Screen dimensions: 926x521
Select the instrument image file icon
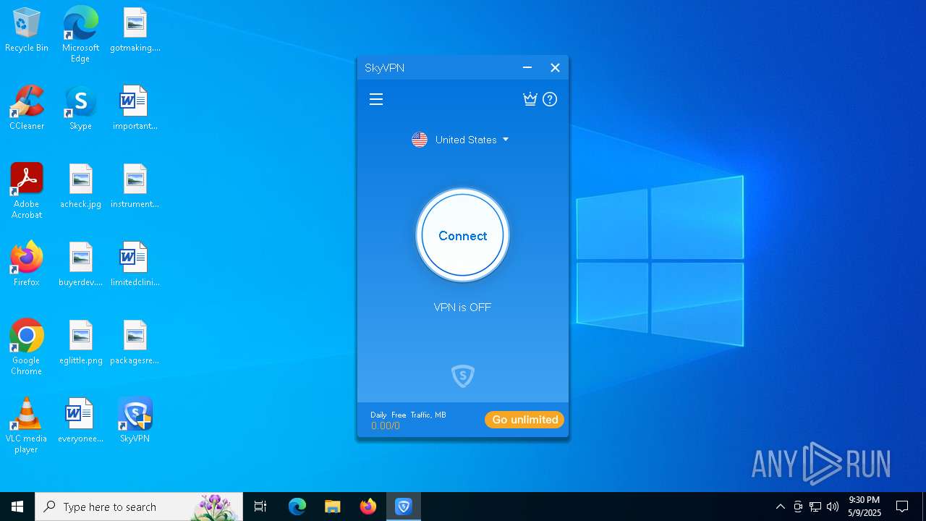pyautogui.click(x=135, y=187)
